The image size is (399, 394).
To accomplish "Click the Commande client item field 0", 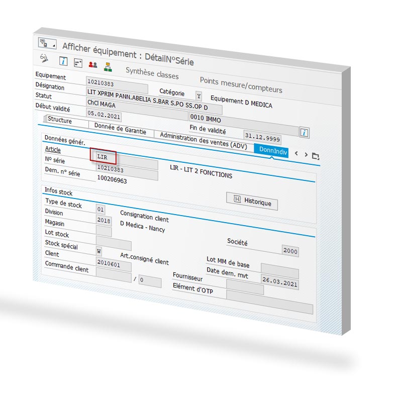I will [x=150, y=281].
